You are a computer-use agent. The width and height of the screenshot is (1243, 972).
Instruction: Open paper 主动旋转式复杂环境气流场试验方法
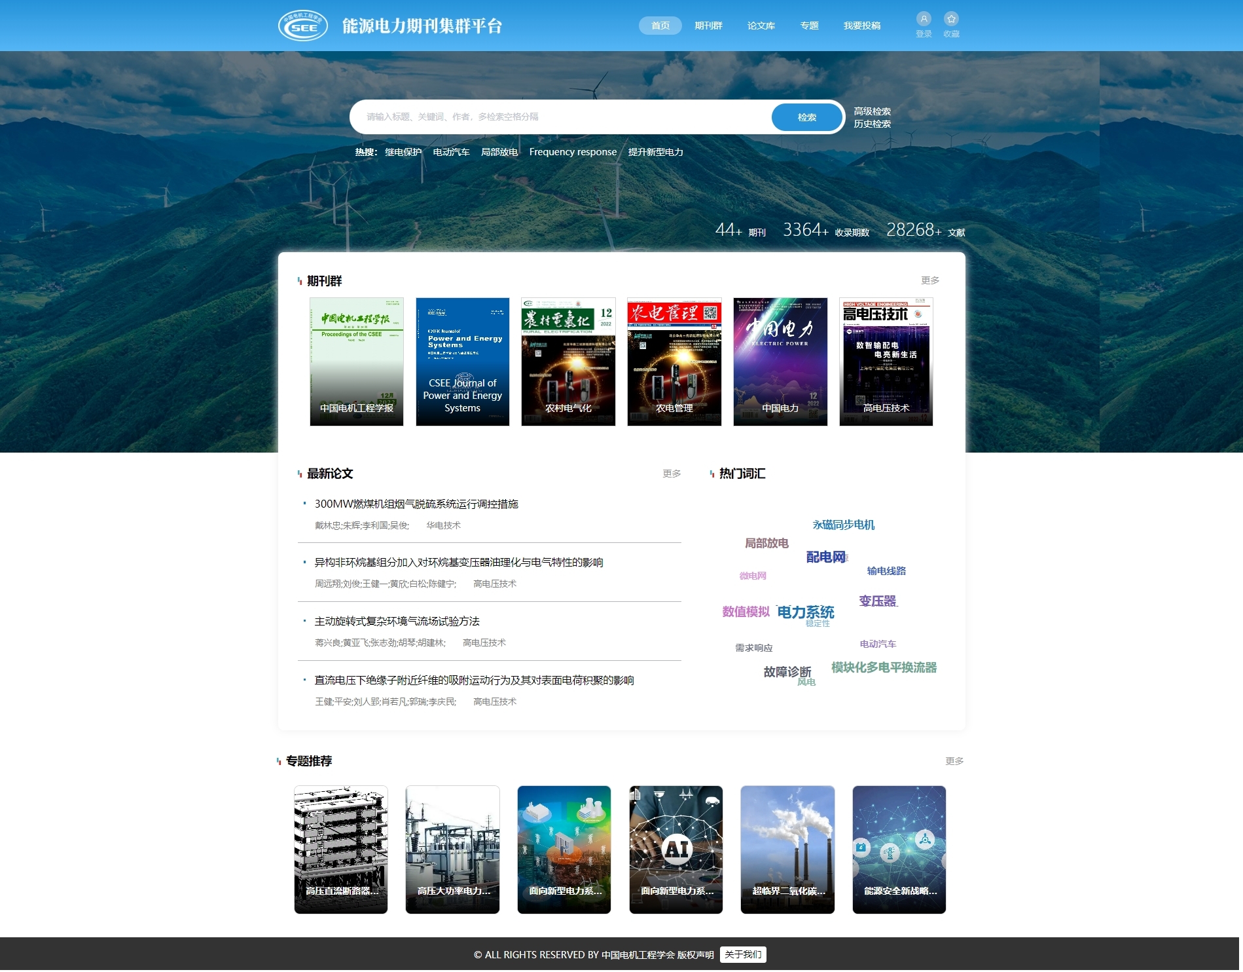[397, 622]
